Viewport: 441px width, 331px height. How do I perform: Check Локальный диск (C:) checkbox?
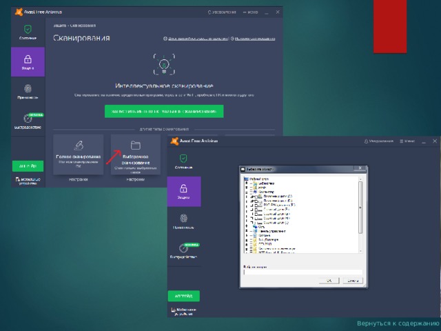(x=256, y=197)
